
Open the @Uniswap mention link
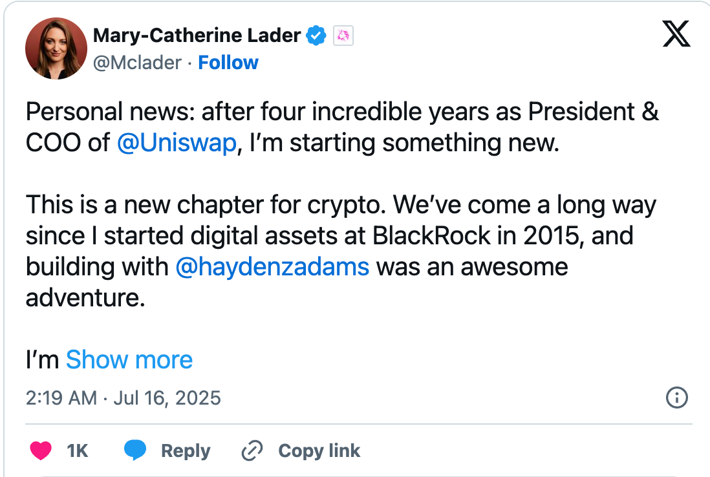click(x=177, y=143)
